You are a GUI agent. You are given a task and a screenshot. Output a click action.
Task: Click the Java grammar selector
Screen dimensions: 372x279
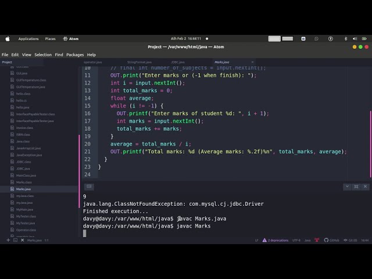307,240
